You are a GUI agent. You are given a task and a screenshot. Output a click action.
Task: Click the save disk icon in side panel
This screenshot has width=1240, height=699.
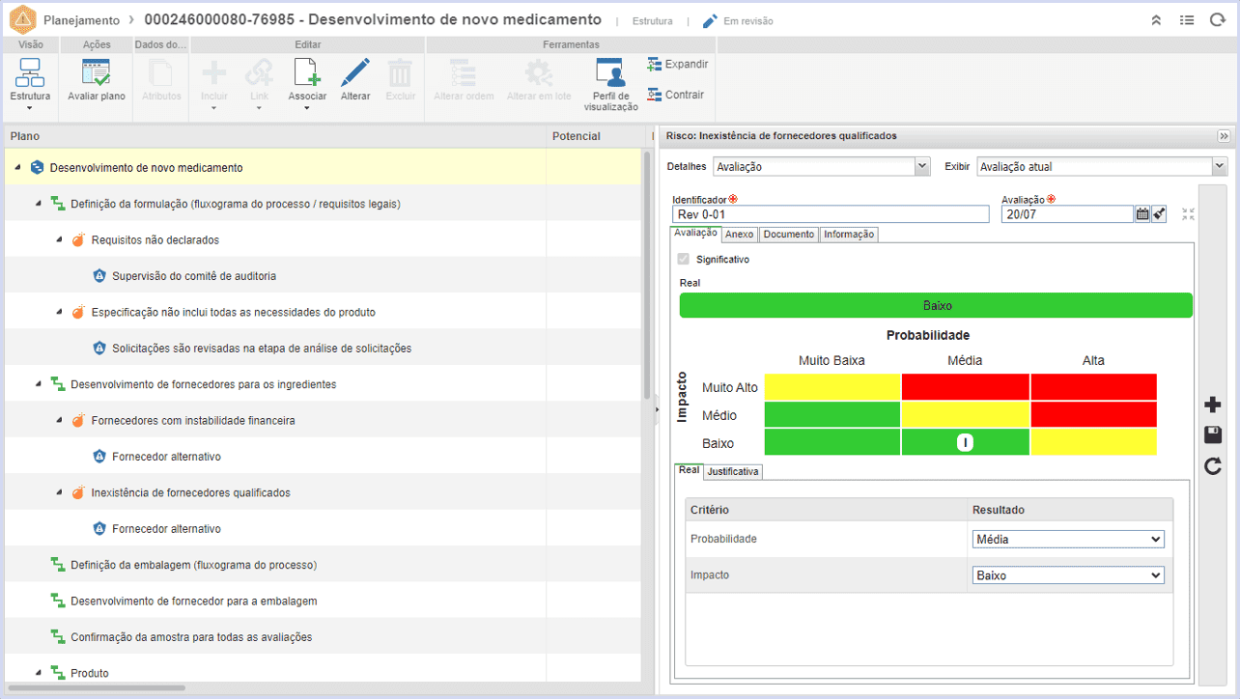[1213, 435]
